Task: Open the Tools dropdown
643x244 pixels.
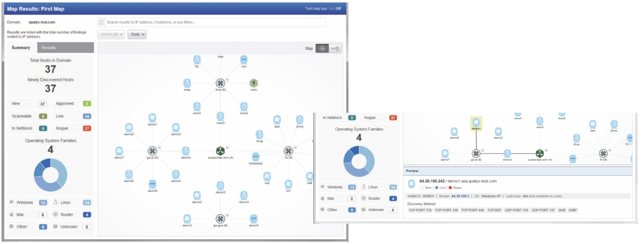Action: [137, 35]
